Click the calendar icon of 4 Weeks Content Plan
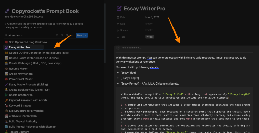259x133 pixels. pos(6,116)
